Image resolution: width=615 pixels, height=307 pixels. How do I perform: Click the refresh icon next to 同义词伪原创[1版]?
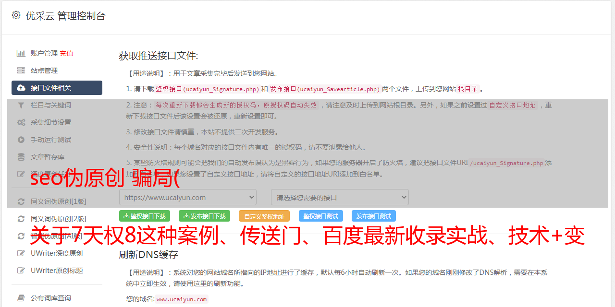[x=21, y=201]
